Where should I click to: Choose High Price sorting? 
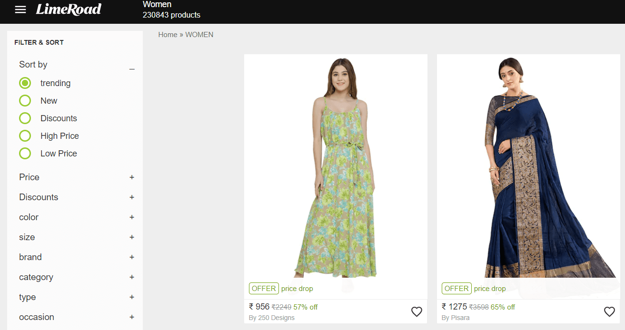[25, 136]
